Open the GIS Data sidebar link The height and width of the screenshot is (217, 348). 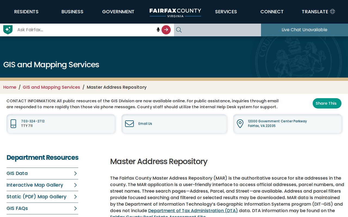coord(17,173)
